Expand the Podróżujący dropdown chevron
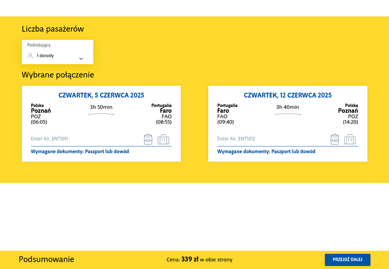Screen dimensions: 389x269 (x=81, y=59)
